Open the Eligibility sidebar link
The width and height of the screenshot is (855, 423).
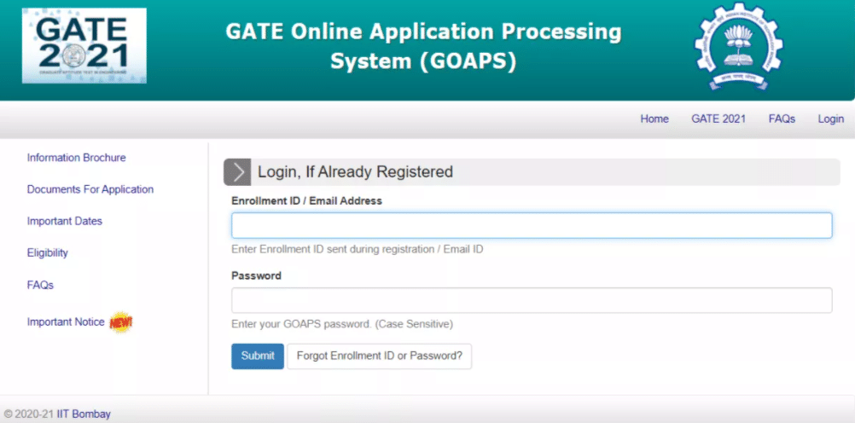[x=48, y=253]
